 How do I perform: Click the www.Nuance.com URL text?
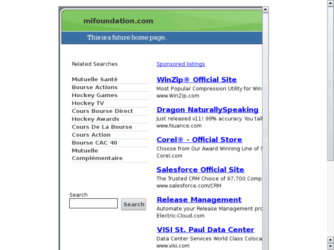click(179, 126)
